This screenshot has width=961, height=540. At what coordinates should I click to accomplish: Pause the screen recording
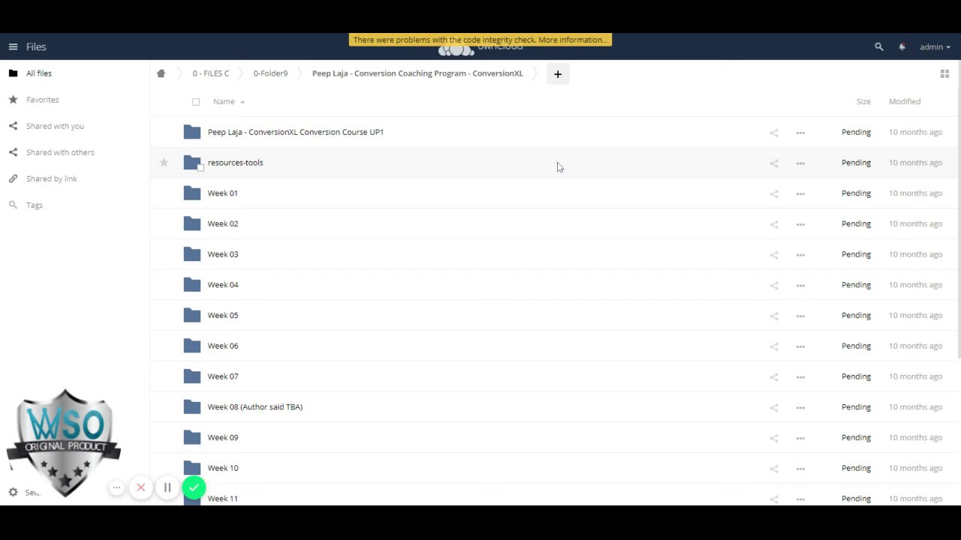[167, 487]
